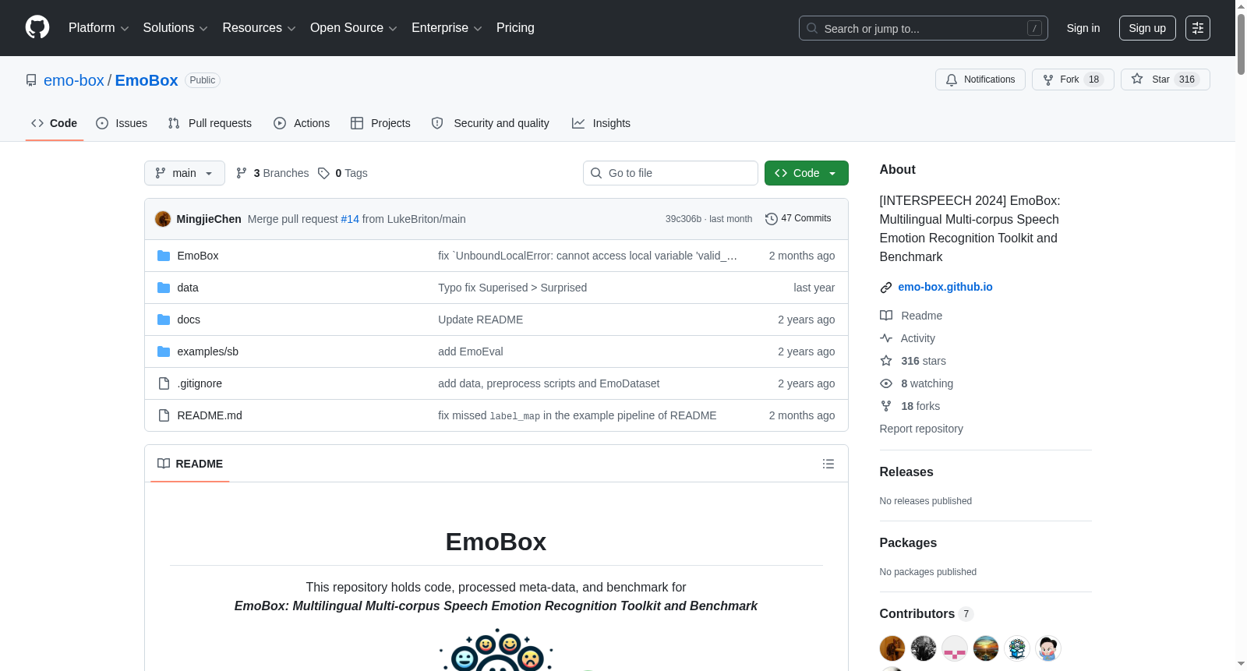Screen dimensions: 1247x671
Task: Fork the repository using Fork button
Action: tap(1073, 79)
